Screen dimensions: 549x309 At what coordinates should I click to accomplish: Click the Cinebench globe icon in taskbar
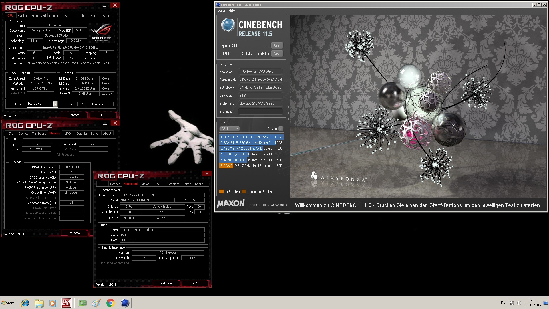point(125,303)
